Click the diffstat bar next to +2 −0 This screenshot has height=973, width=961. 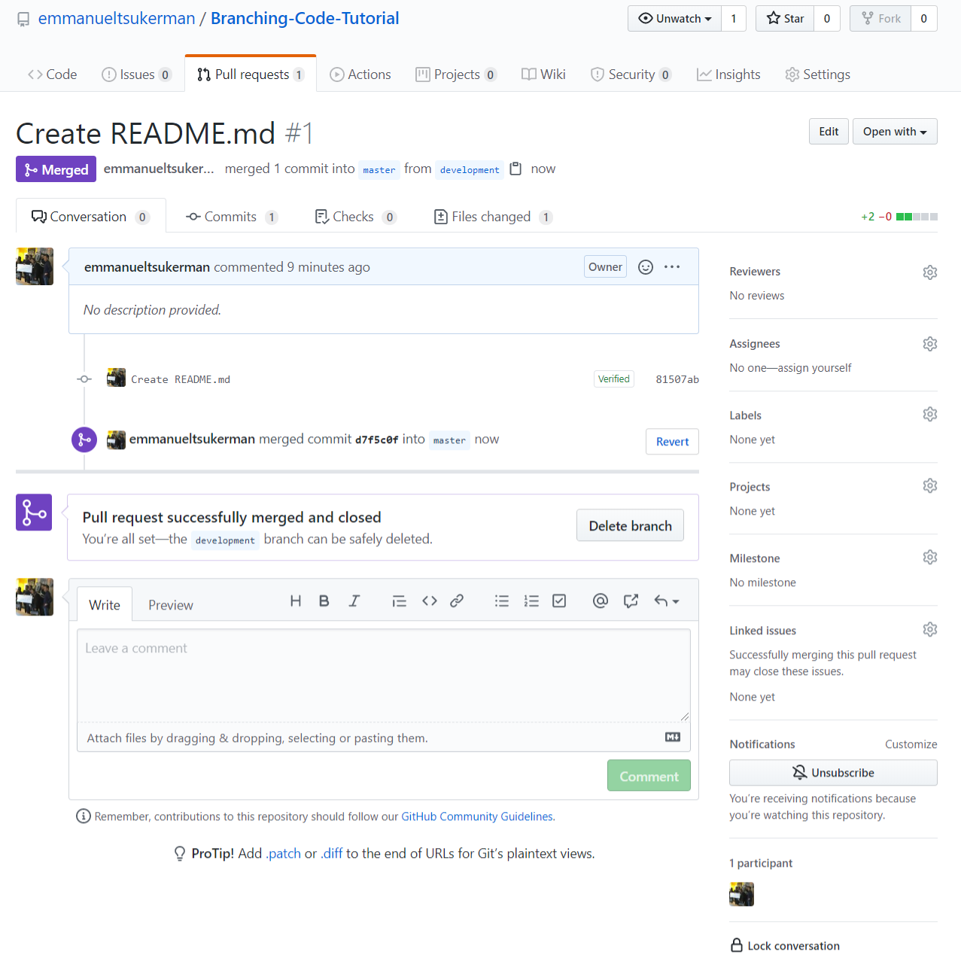click(x=917, y=217)
